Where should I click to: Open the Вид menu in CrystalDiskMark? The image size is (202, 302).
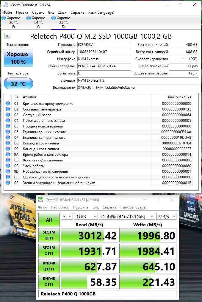95,207
